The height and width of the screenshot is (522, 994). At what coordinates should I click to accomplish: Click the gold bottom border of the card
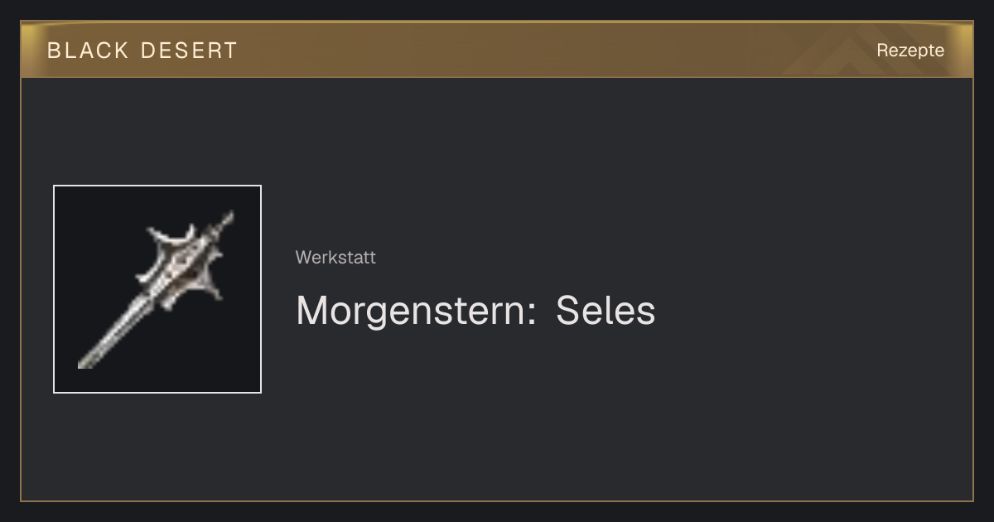click(497, 500)
